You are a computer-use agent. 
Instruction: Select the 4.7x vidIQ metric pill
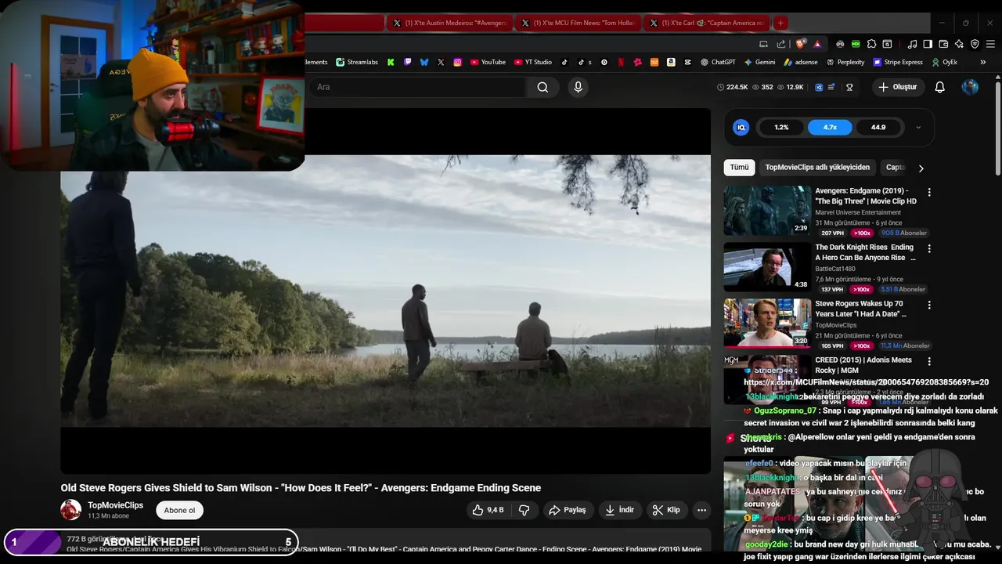(830, 127)
